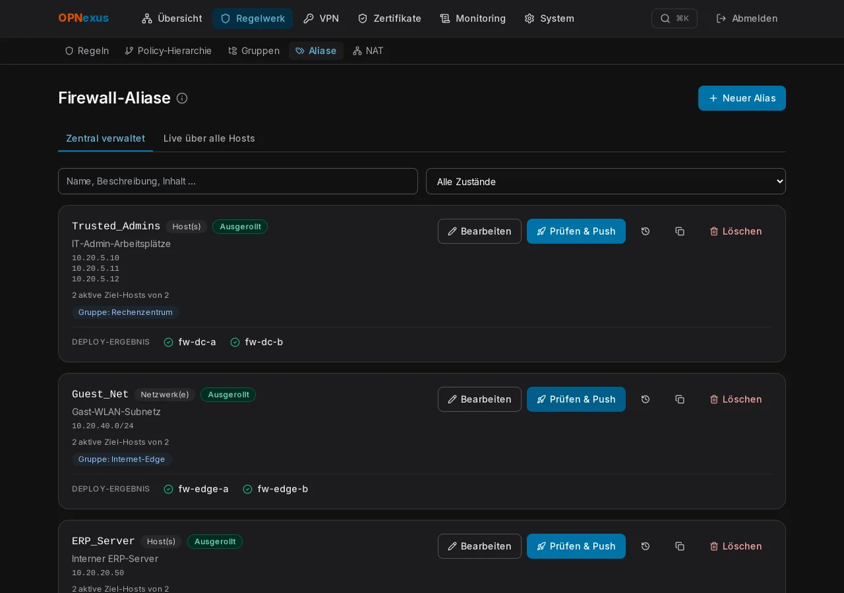The width and height of the screenshot is (844, 593).
Task: Open NAT sub-navigation
Action: click(x=368, y=51)
